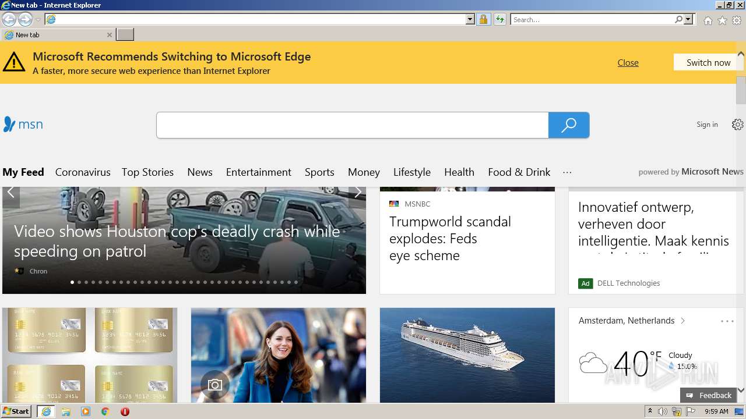Click the Sign in link
This screenshot has width=746, height=419.
(x=707, y=125)
